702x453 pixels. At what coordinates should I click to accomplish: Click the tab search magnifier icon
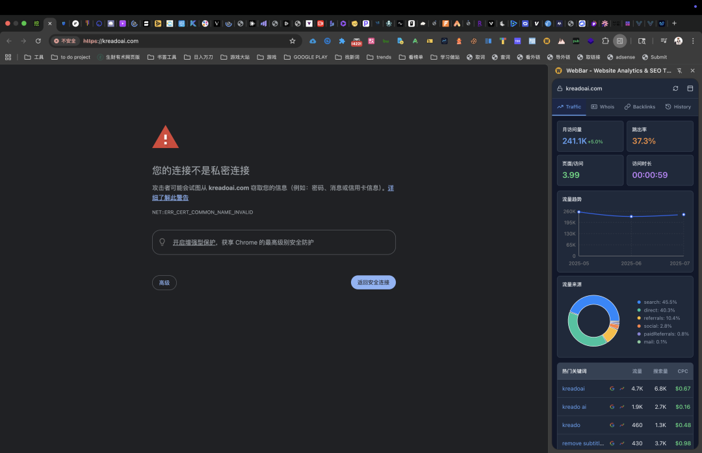pos(642,41)
